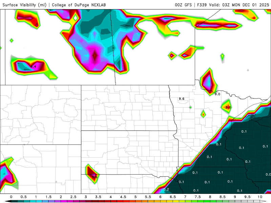Click the 'College of DuPage NEXLAB' label
271x203 pixels.
coord(79,5)
